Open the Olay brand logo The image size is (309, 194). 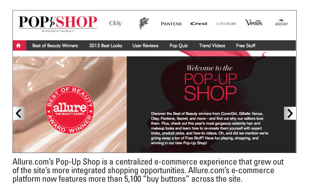pyautogui.click(x=116, y=23)
